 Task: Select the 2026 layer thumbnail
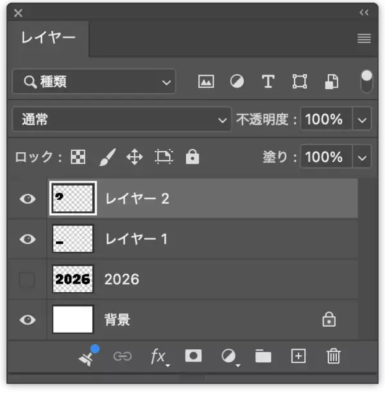tap(73, 279)
